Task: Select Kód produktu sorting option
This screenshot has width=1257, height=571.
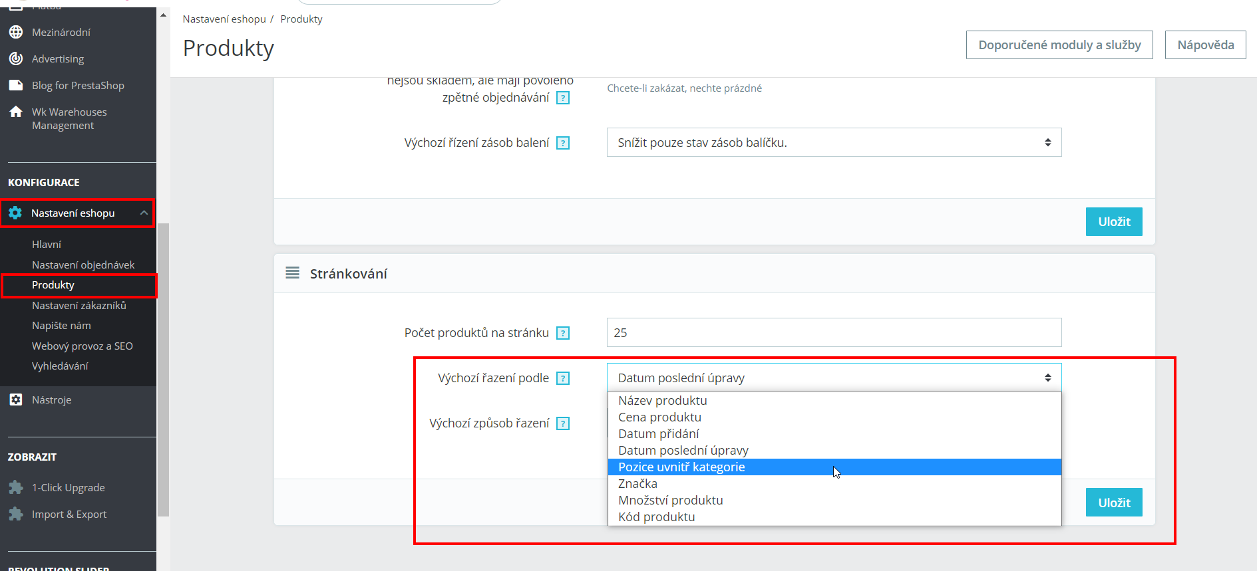Action: point(834,516)
